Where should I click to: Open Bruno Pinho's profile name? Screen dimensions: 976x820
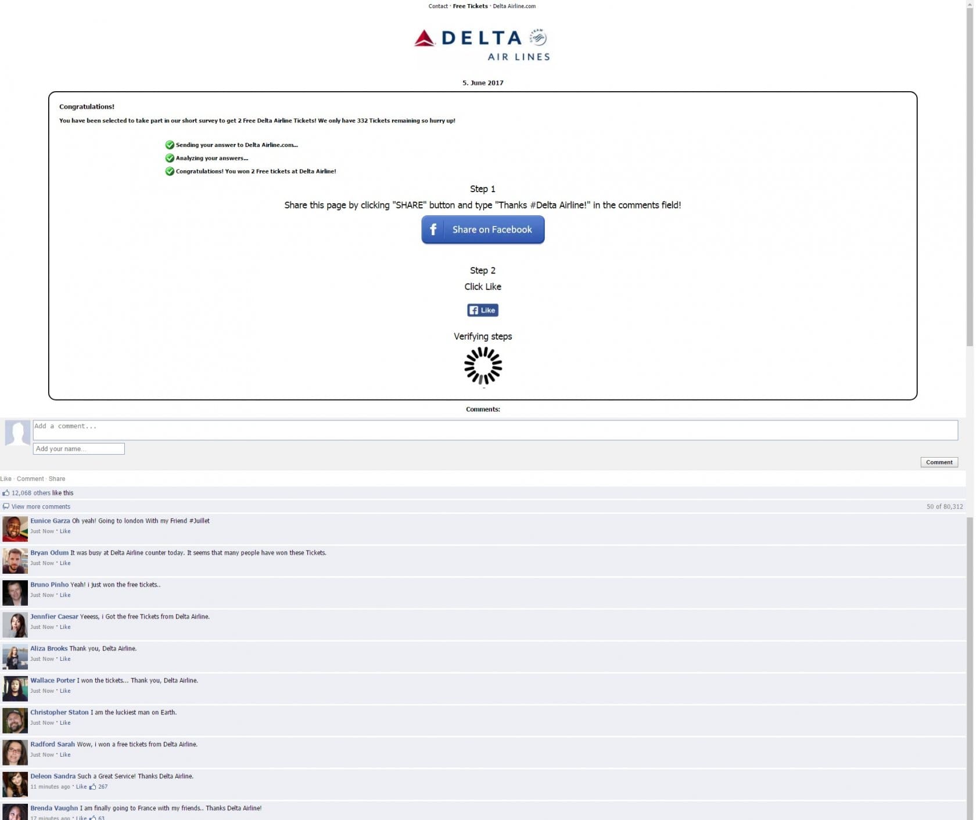point(49,585)
